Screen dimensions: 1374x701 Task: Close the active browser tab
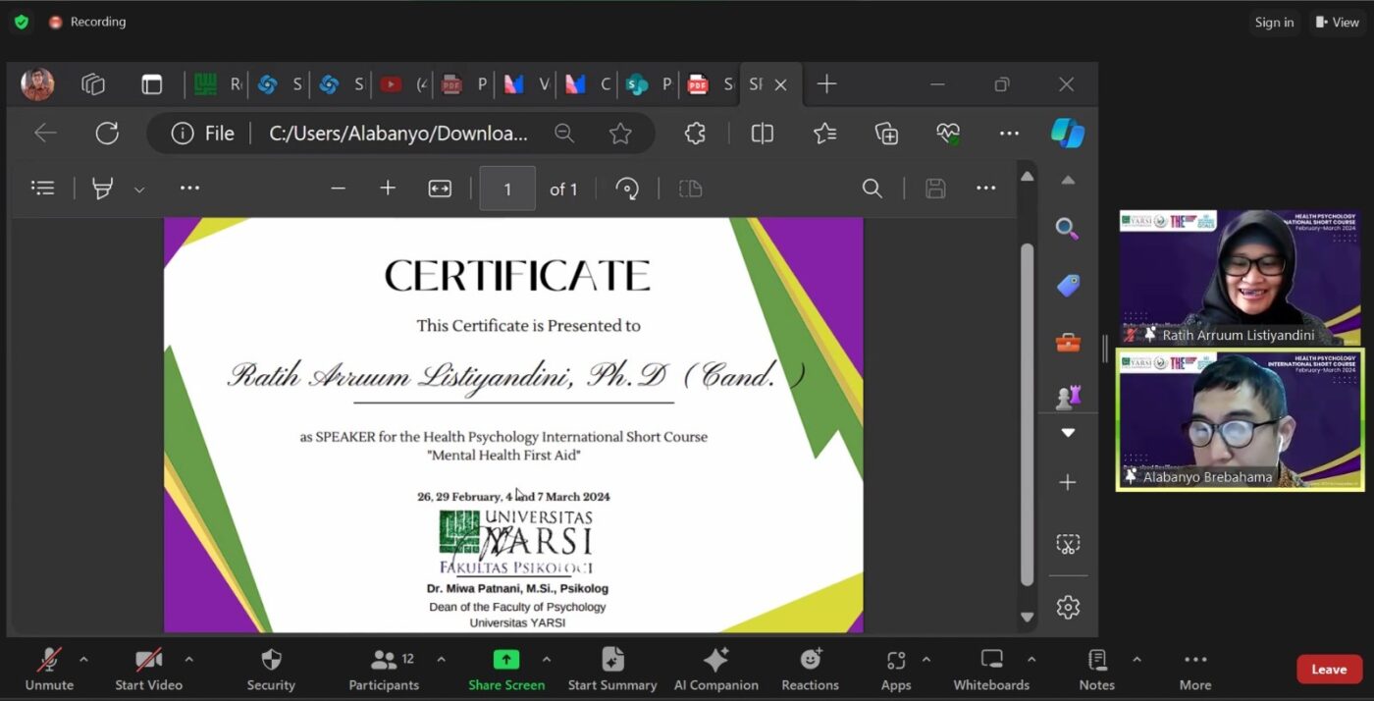click(x=780, y=84)
